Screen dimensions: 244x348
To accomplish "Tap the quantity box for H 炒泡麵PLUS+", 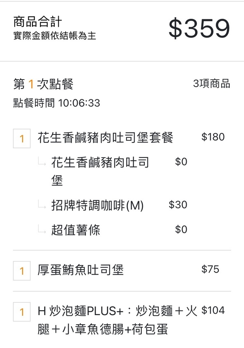I will pyautogui.click(x=22, y=312).
